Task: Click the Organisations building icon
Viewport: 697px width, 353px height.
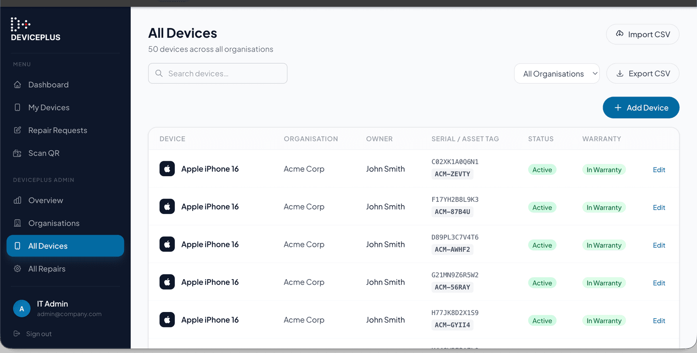Action: pyautogui.click(x=17, y=223)
